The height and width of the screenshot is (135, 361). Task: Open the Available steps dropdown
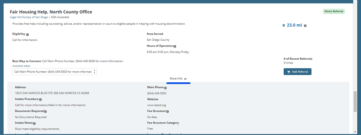55,72
